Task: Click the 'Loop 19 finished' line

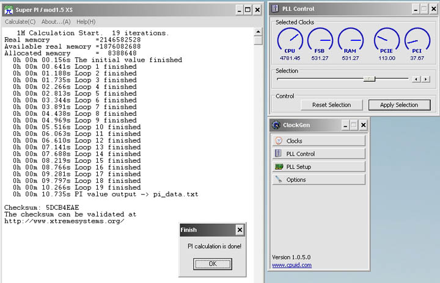Action: pyautogui.click(x=76, y=187)
